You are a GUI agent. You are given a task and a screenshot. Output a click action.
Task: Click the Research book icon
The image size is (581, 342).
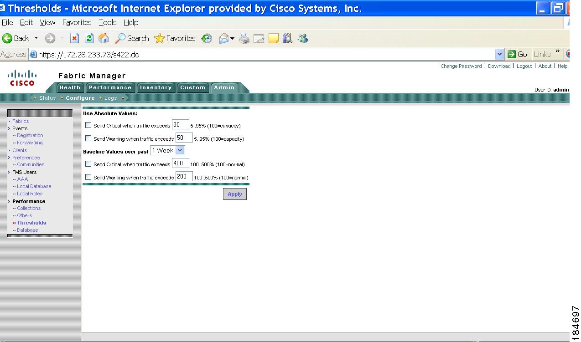coord(288,39)
